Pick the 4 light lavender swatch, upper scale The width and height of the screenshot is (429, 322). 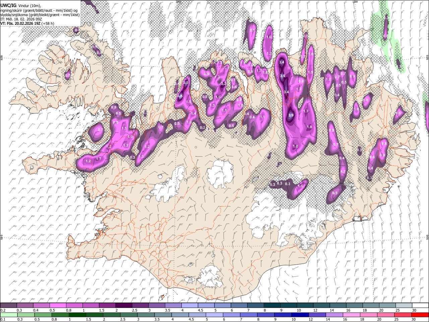[x=189, y=305]
